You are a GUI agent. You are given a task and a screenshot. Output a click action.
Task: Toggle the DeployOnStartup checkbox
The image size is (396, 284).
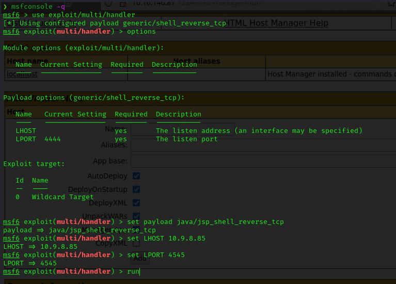[136, 189]
